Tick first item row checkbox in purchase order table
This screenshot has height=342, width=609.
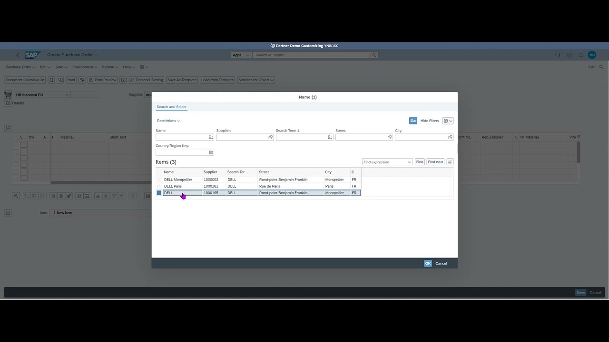(x=24, y=144)
